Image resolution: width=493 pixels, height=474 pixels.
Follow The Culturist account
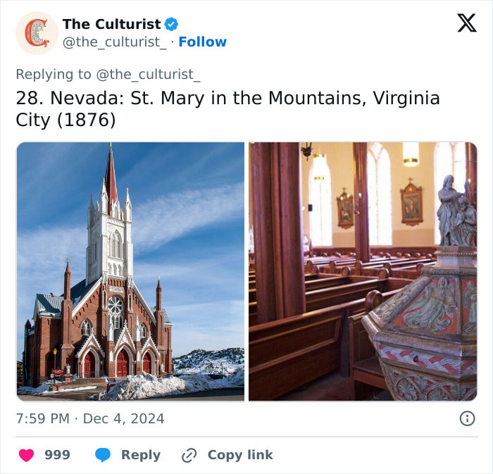(x=202, y=42)
